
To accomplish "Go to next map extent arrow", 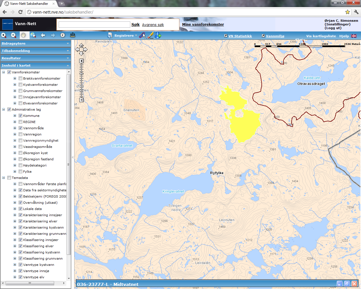I will point(53,35).
